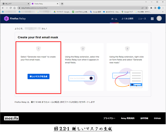
Task: Open the Mozilla apps grid menu
Action: (x=152, y=19)
